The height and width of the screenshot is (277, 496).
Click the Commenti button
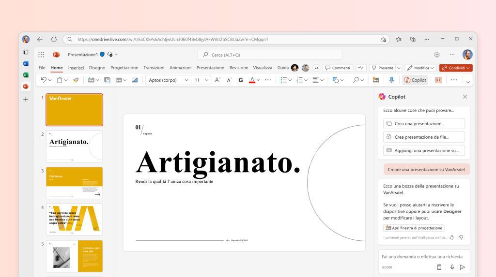pos(338,68)
